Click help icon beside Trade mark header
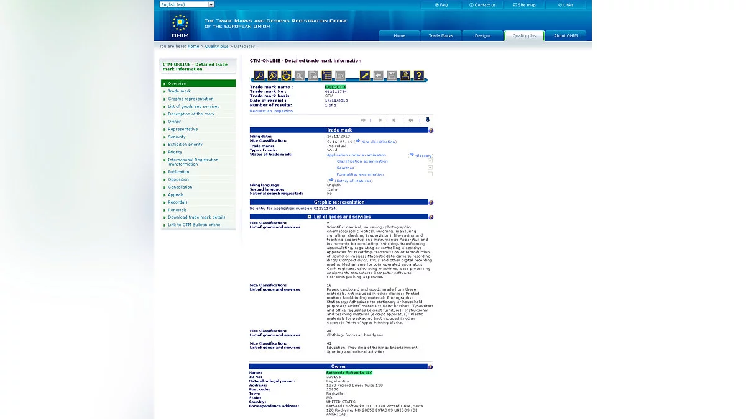 coord(431,130)
